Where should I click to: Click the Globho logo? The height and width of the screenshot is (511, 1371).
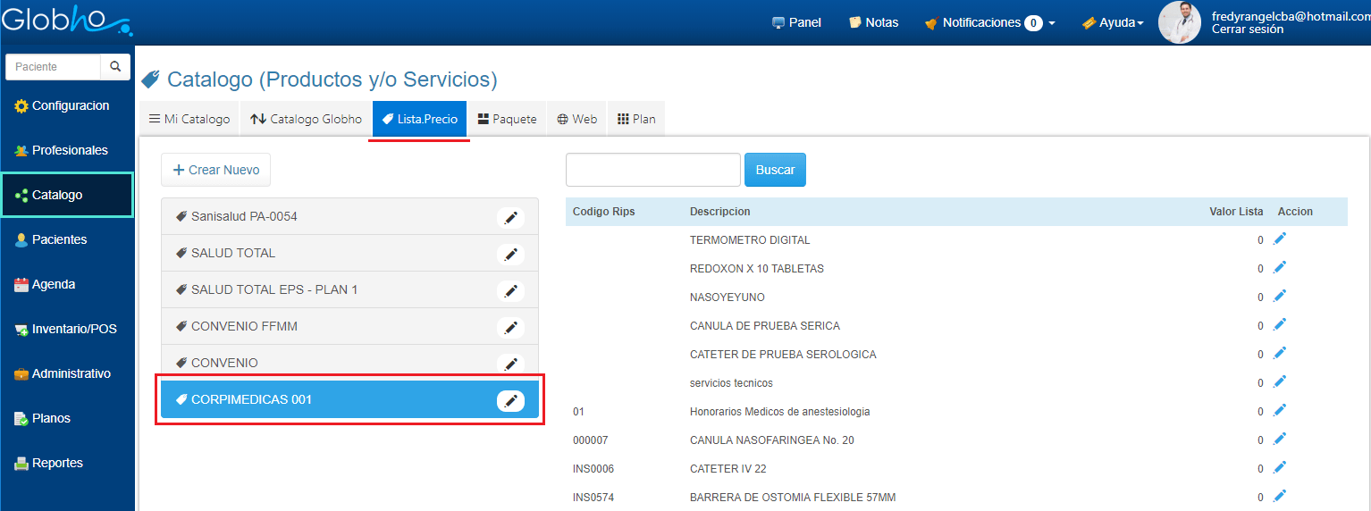[x=67, y=20]
